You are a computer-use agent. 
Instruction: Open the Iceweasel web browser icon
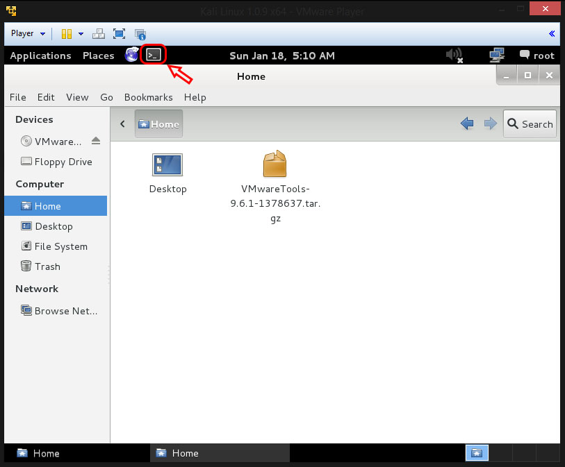click(x=131, y=55)
